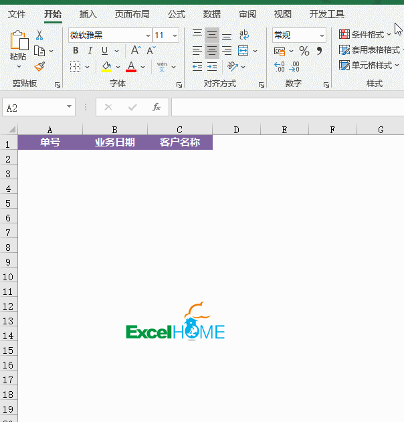
Task: Click the Paste clipboard icon
Action: tap(19, 40)
